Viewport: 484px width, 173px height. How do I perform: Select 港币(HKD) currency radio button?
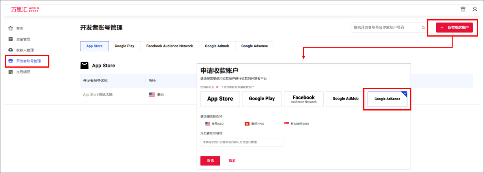click(x=242, y=123)
